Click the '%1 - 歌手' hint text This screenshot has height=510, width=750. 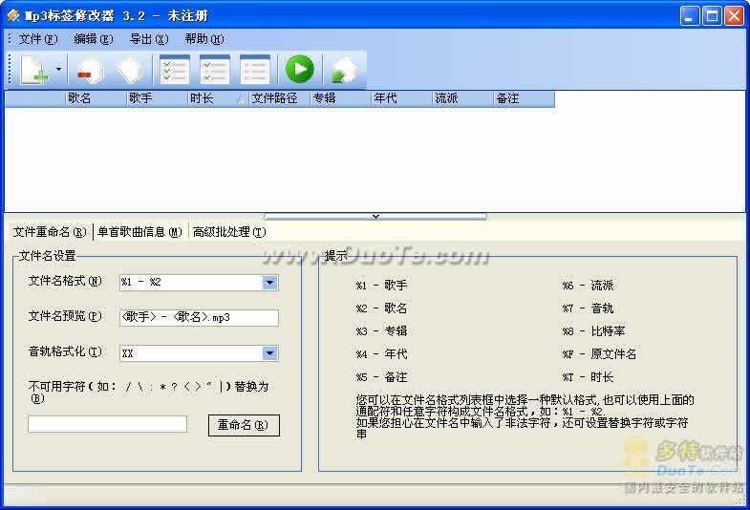click(x=381, y=286)
